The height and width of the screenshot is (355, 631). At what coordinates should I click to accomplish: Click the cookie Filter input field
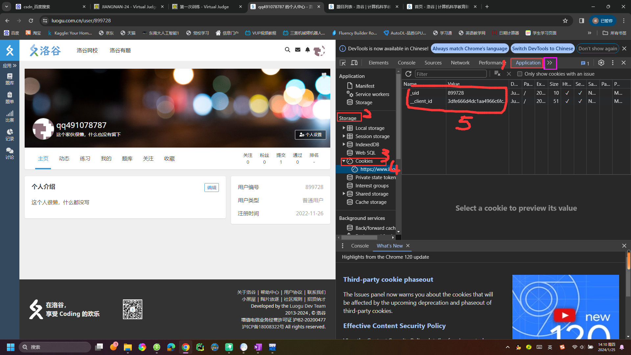[x=450, y=74]
